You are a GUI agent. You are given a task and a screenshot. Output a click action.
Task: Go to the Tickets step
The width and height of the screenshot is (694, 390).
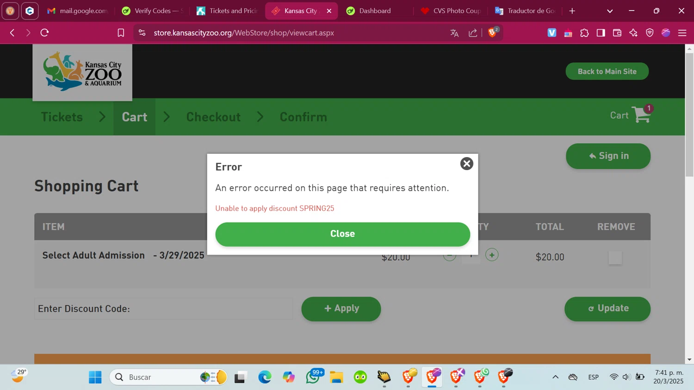pyautogui.click(x=62, y=117)
